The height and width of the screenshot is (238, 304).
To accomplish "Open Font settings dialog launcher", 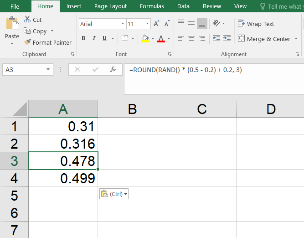I will tap(170, 54).
